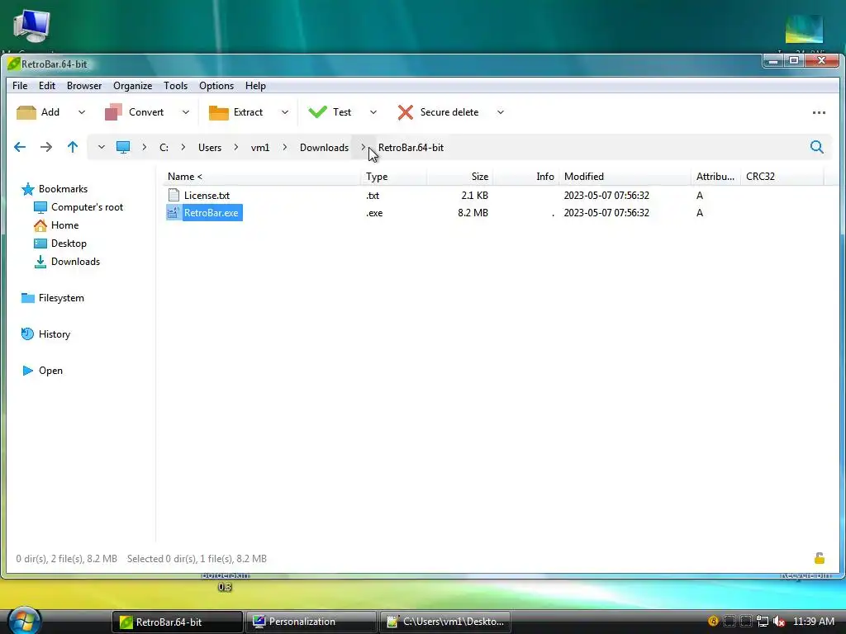Click the green Test checkmark icon
Viewport: 846px width, 634px height.
[317, 111]
